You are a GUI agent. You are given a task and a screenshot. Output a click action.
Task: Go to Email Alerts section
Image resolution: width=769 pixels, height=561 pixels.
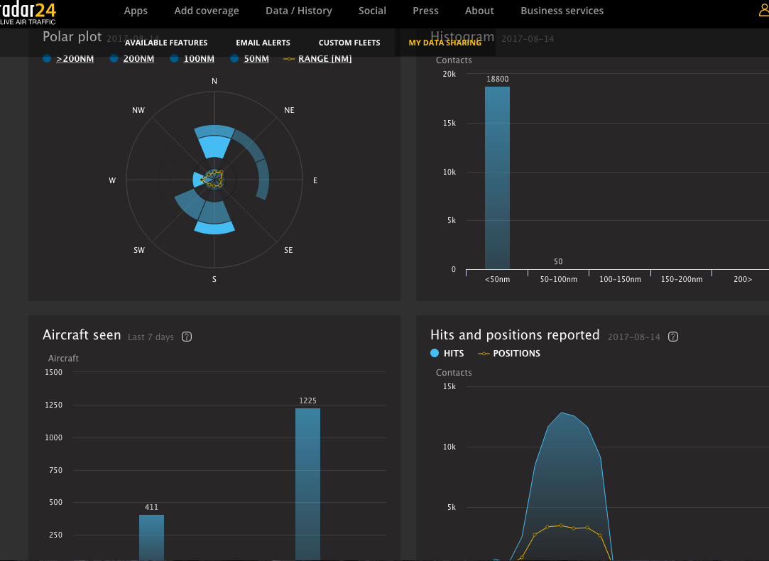(263, 43)
